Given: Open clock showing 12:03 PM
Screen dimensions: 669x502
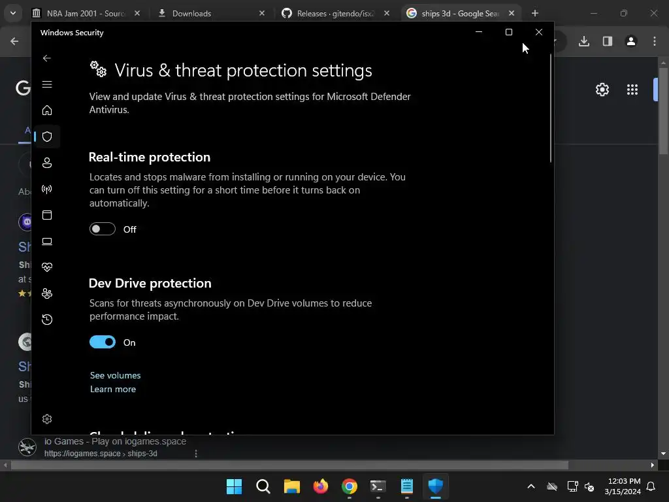Looking at the screenshot, I should point(623,486).
